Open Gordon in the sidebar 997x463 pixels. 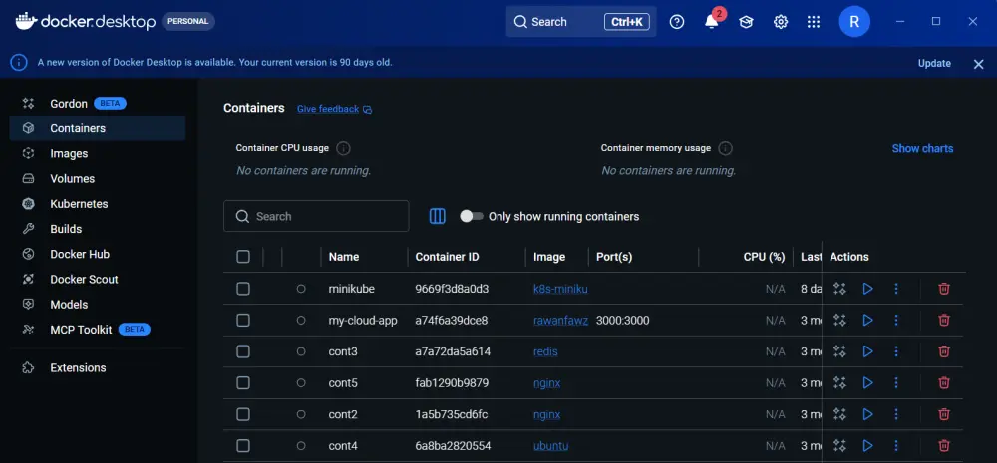point(98,103)
